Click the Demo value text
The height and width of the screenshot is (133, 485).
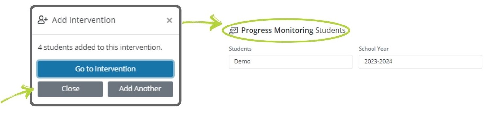(x=242, y=62)
